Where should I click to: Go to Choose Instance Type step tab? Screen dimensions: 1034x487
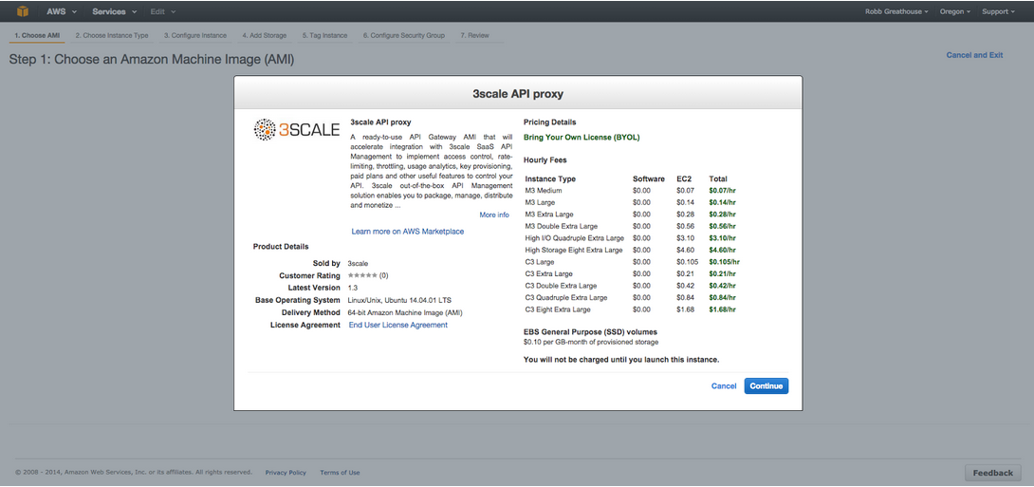(x=112, y=35)
